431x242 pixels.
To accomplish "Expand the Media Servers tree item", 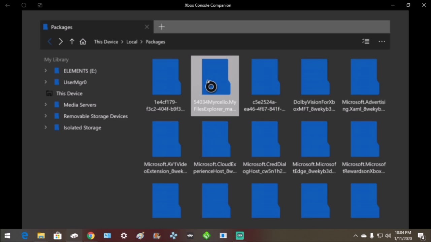I will 45,105.
